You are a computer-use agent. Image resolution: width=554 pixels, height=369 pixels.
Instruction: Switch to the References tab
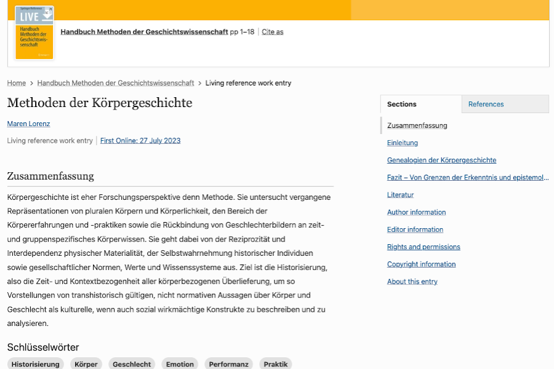(x=486, y=105)
